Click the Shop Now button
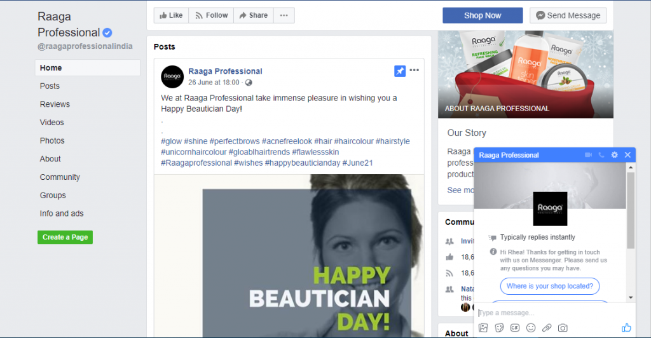Viewport: 651px width, 338px height. 483,15
